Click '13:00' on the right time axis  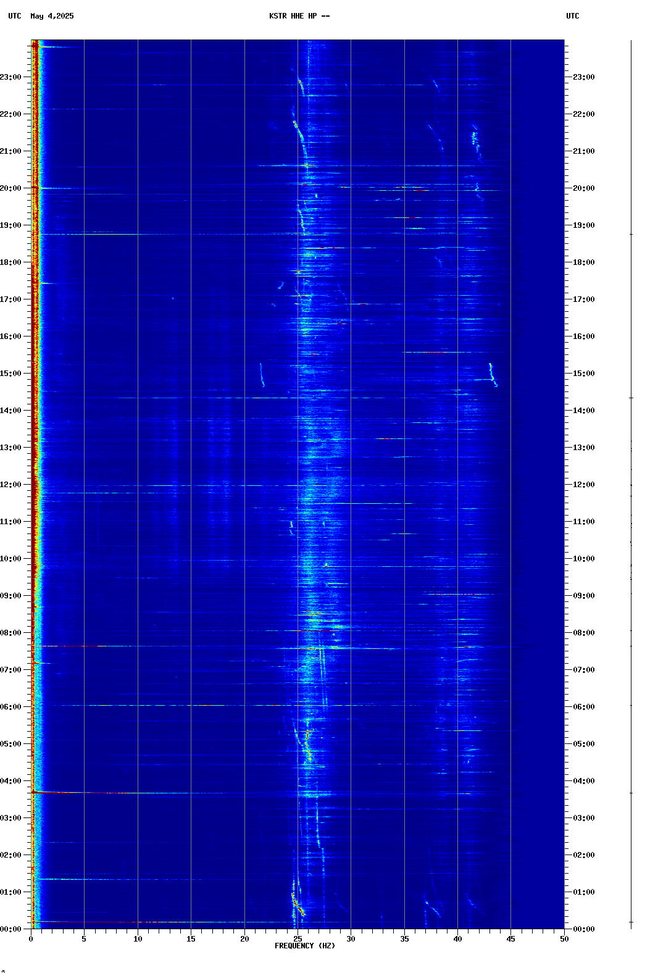[x=584, y=448]
